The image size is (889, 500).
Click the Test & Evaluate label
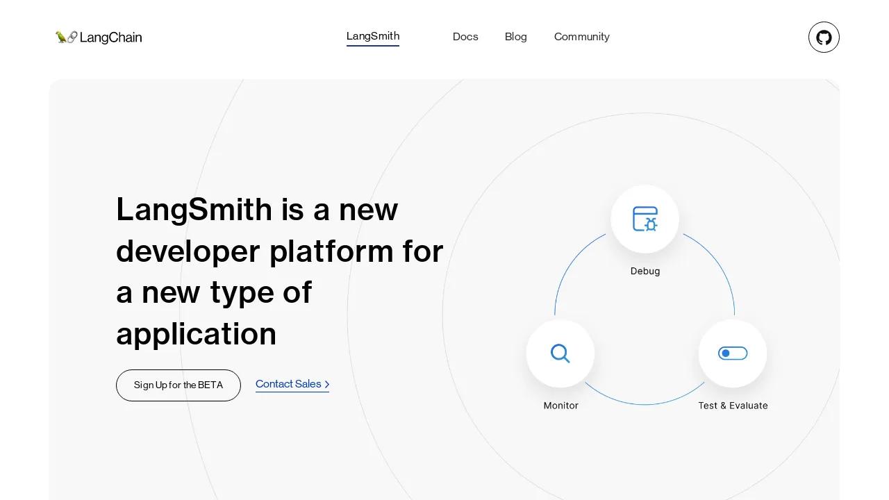733,406
